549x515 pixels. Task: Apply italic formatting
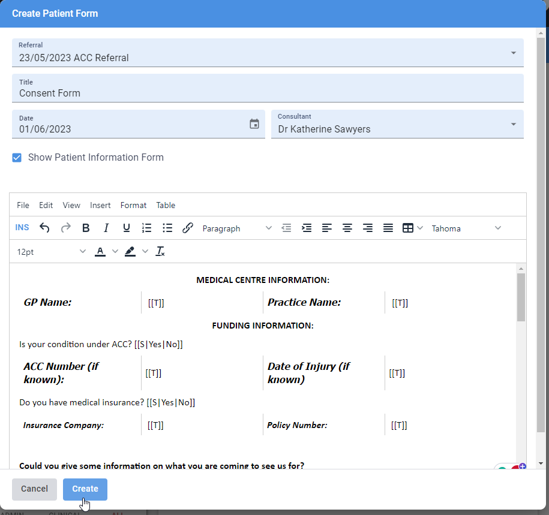tap(106, 228)
